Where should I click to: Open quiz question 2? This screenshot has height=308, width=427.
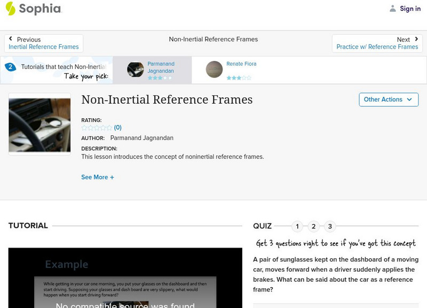click(x=313, y=226)
